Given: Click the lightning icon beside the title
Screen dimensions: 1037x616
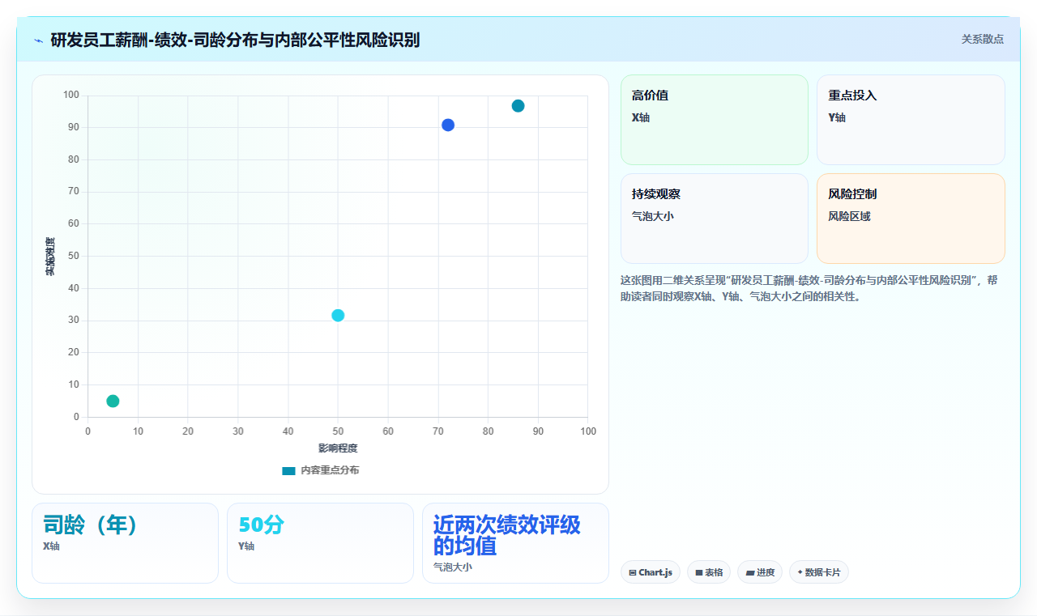Looking at the screenshot, I should point(39,40).
